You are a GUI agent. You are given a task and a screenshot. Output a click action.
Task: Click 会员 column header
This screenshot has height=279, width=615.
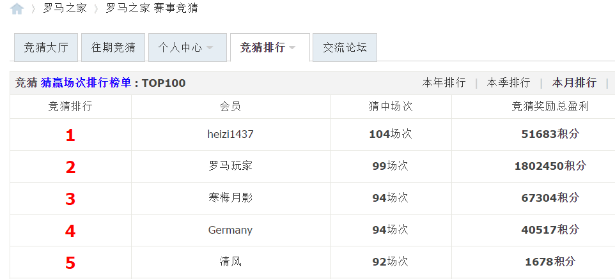click(230, 106)
